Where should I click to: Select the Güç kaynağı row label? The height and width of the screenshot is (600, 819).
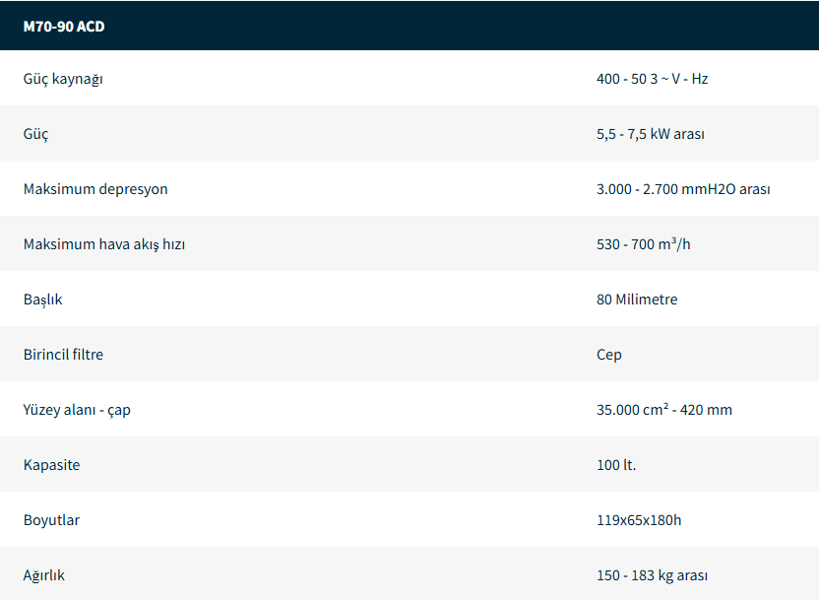63,79
